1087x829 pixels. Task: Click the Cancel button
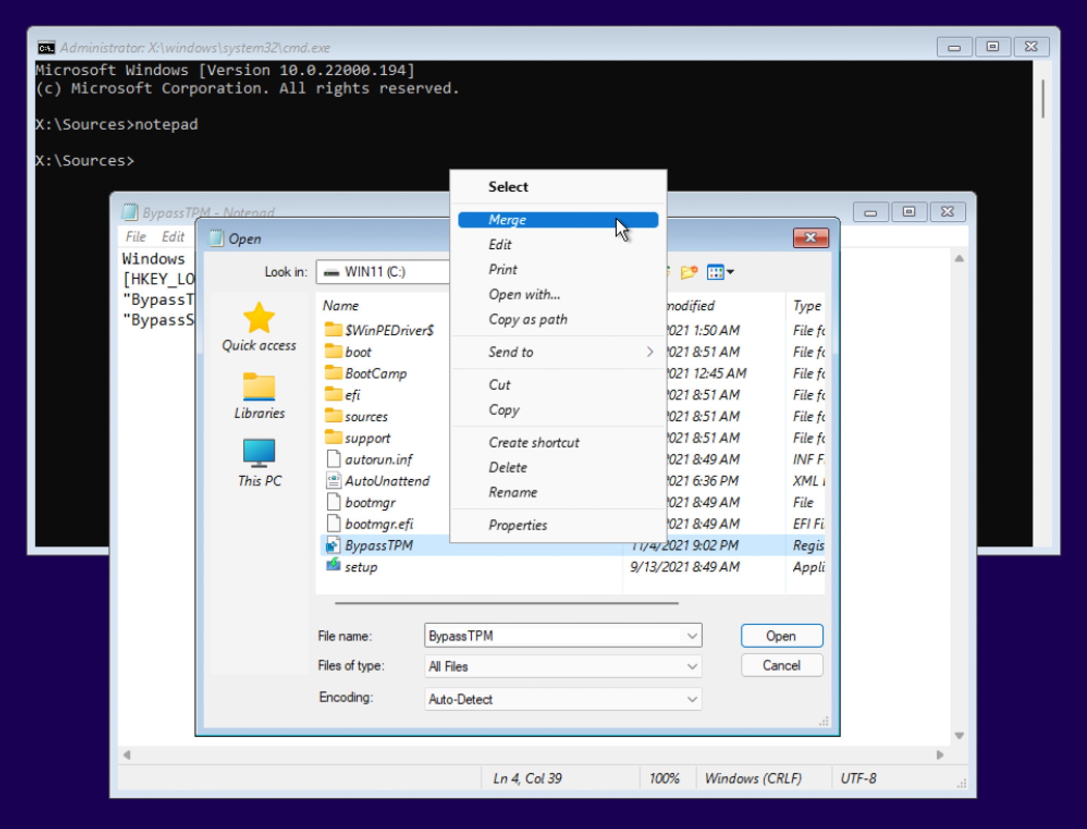[782, 665]
